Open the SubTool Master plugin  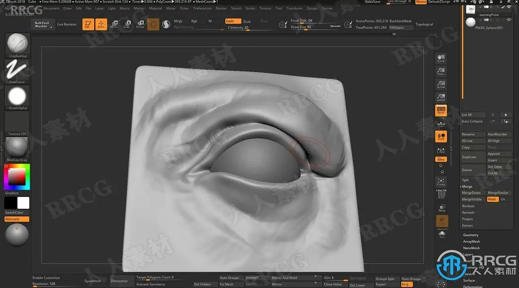tap(42, 24)
